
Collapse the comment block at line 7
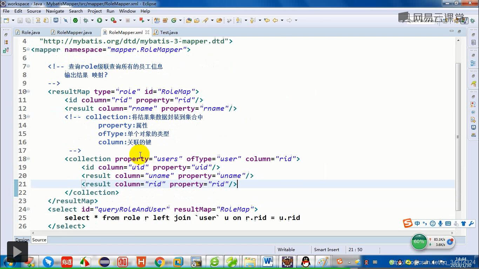click(x=28, y=66)
